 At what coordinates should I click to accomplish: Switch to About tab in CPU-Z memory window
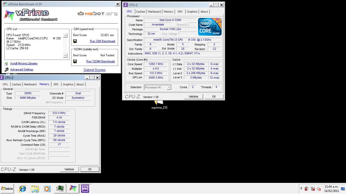pos(80,84)
